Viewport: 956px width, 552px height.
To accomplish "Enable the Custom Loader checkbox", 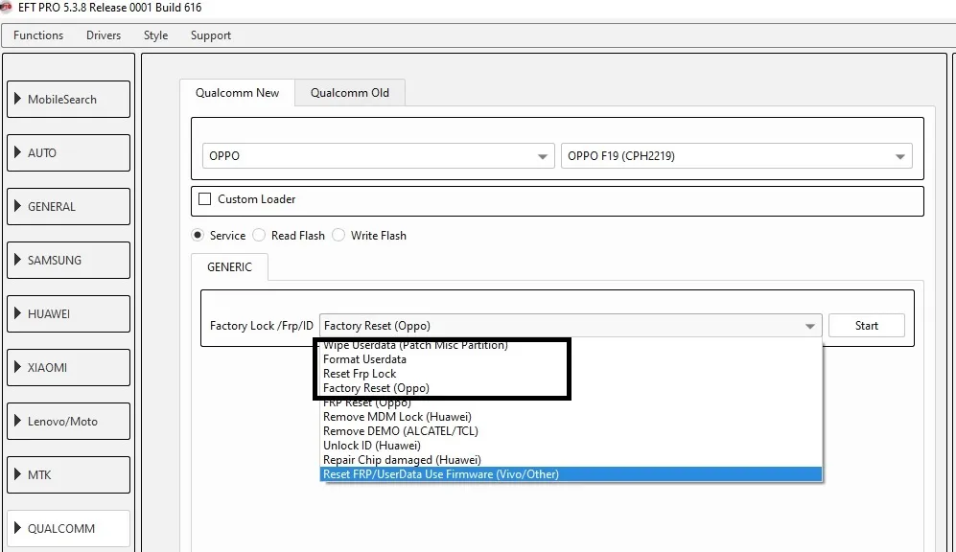I will [204, 199].
